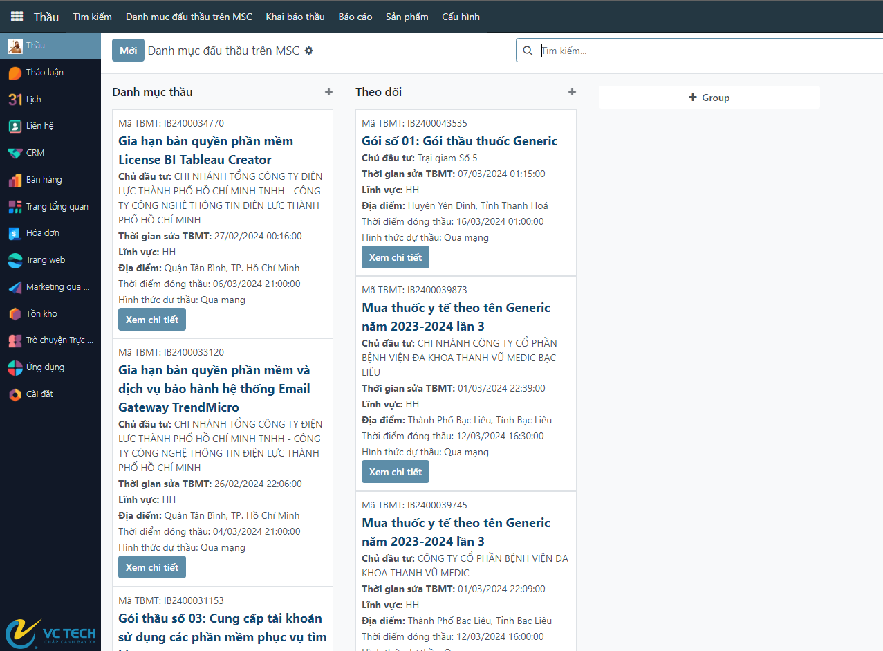The height and width of the screenshot is (651, 883).
Task: Click the Tìm kiếm search input field
Action: 705,51
